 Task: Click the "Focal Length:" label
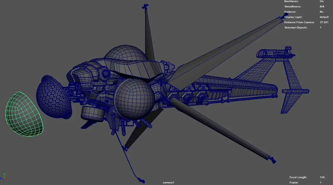[298, 177]
